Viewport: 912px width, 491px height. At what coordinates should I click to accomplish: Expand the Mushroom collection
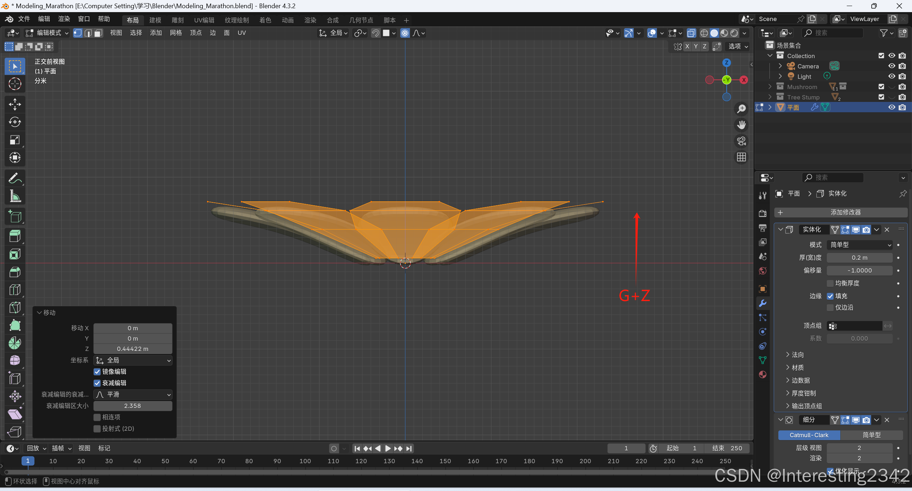coord(770,87)
